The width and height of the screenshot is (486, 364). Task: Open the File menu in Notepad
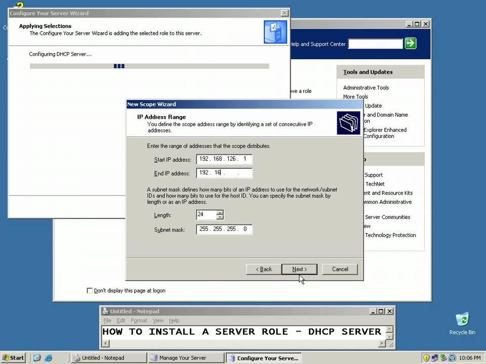point(107,321)
